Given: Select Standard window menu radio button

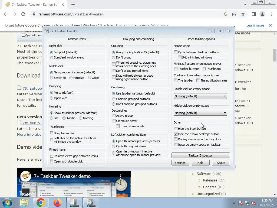Looking at the screenshot, I should coord(51,57).
